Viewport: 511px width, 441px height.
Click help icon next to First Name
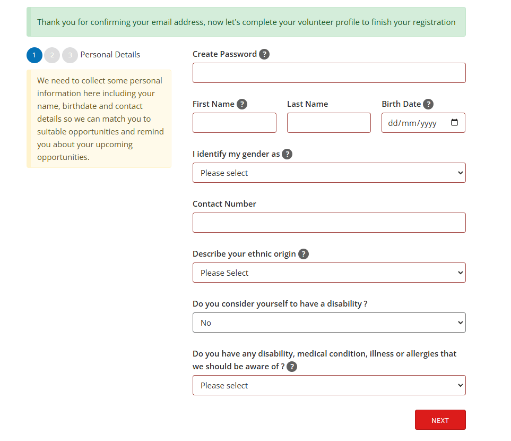click(x=242, y=104)
